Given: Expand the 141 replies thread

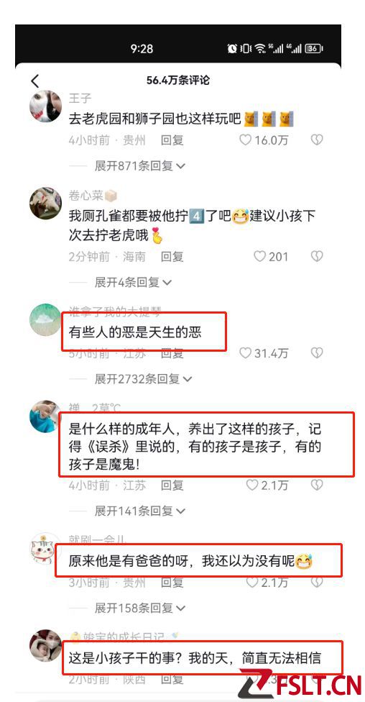Looking at the screenshot, I should [x=139, y=511].
